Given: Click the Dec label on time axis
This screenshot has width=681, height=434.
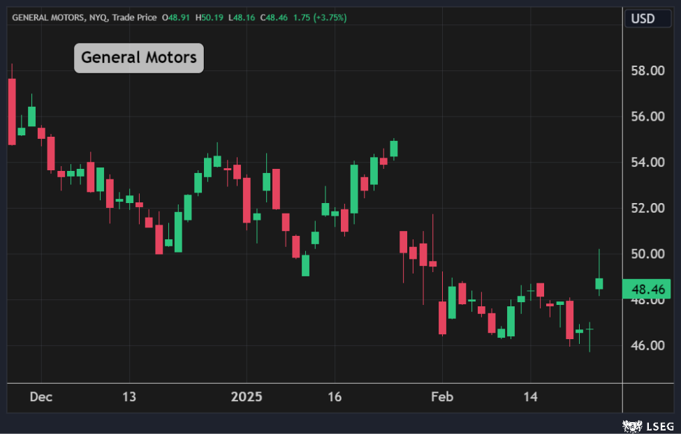Looking at the screenshot, I should pos(41,397).
